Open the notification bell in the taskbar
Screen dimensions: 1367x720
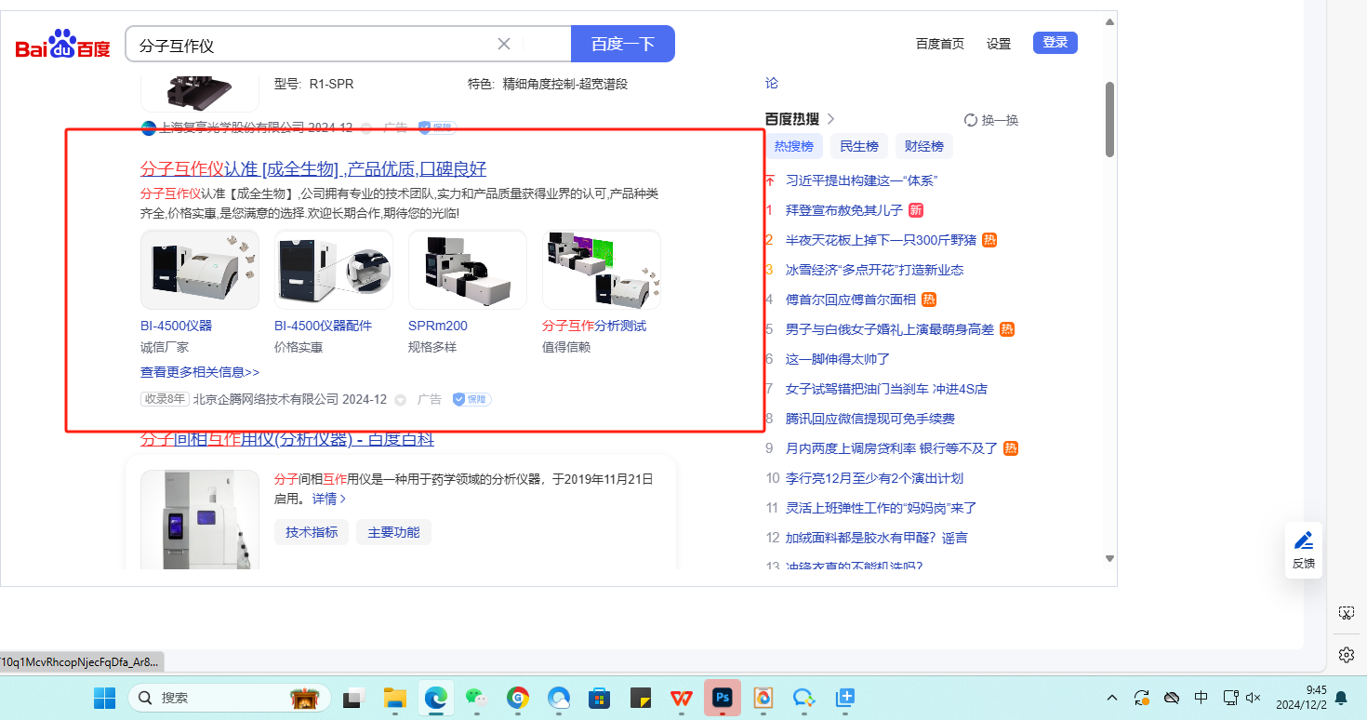(x=1341, y=698)
